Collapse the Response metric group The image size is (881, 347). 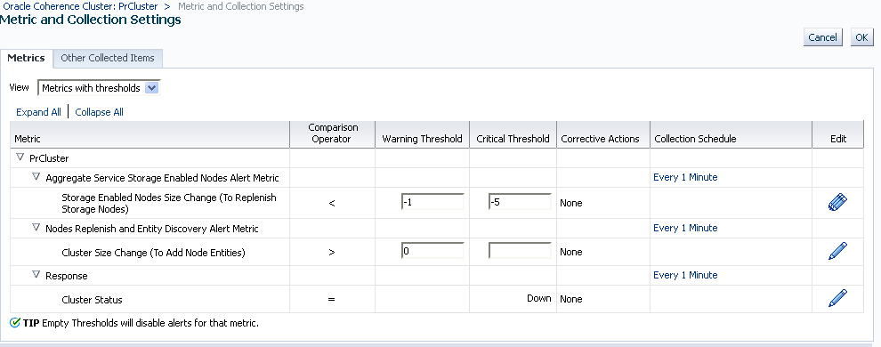coord(36,275)
